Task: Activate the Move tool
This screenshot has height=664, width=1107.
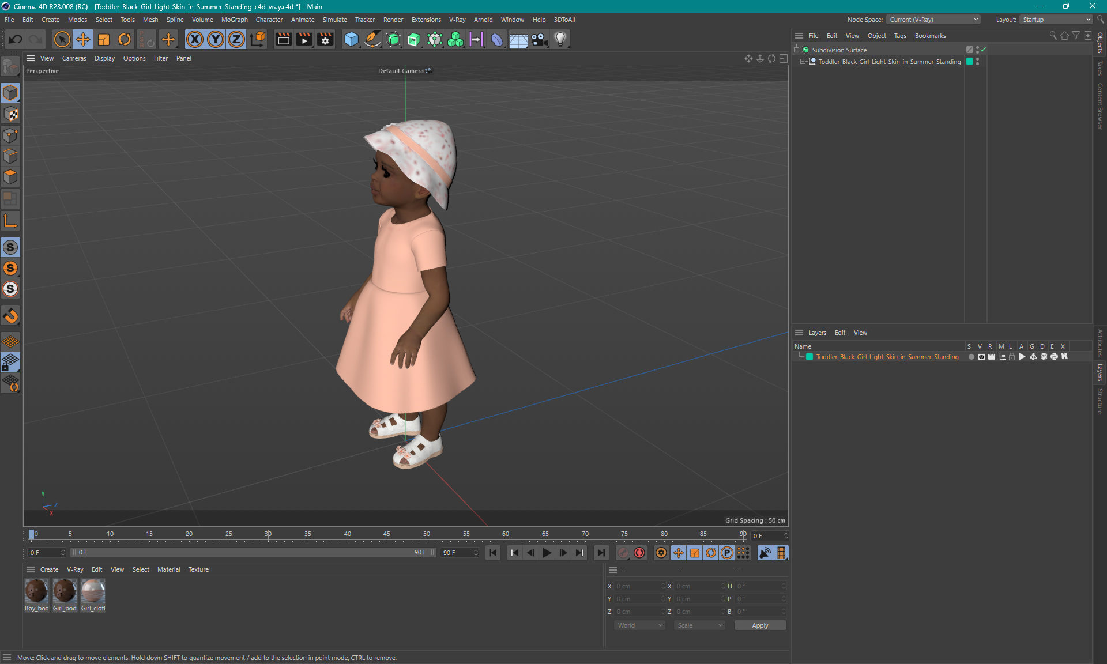Action: click(83, 39)
